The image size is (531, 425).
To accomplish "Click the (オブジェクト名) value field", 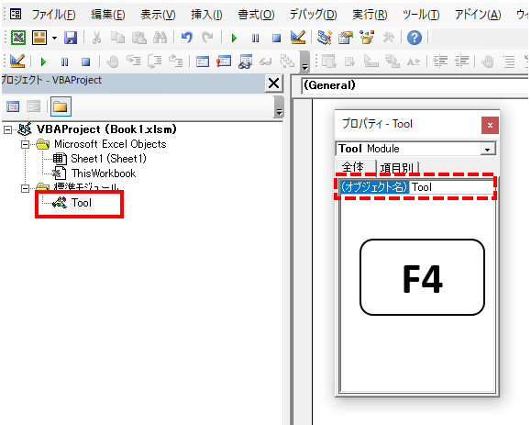I will coord(451,187).
